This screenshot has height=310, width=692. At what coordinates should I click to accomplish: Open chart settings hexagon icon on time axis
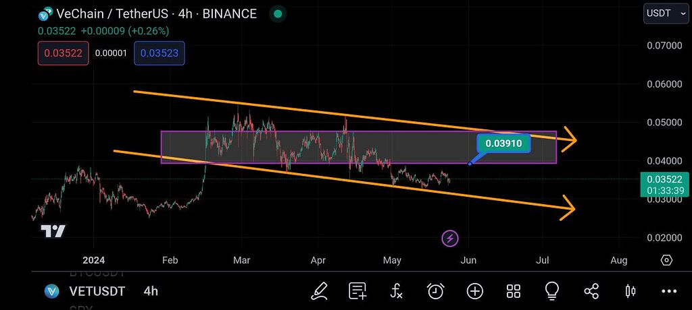click(x=666, y=260)
